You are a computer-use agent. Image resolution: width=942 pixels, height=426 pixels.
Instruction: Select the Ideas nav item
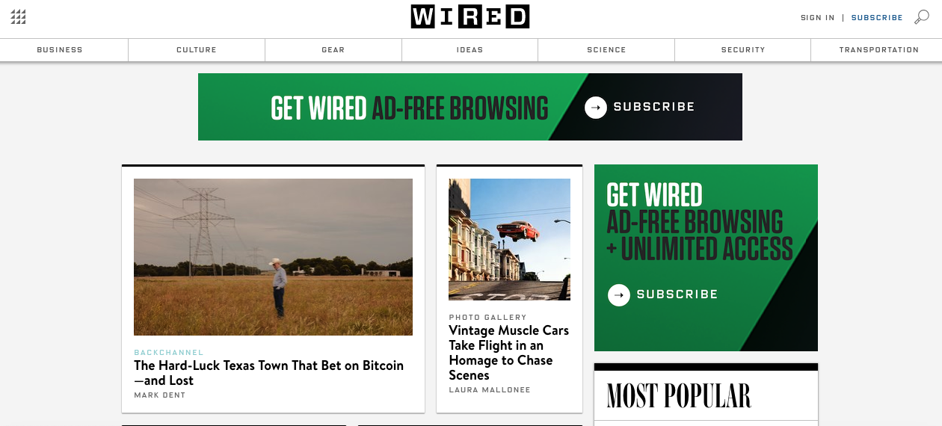click(x=470, y=50)
